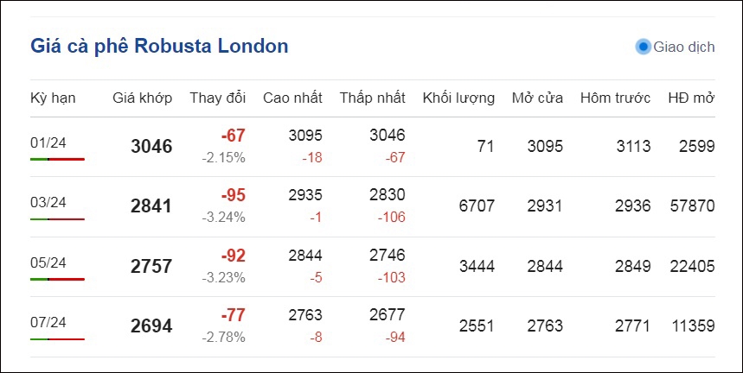
Task: Click the Thấp nhất column header
Action: click(x=373, y=98)
